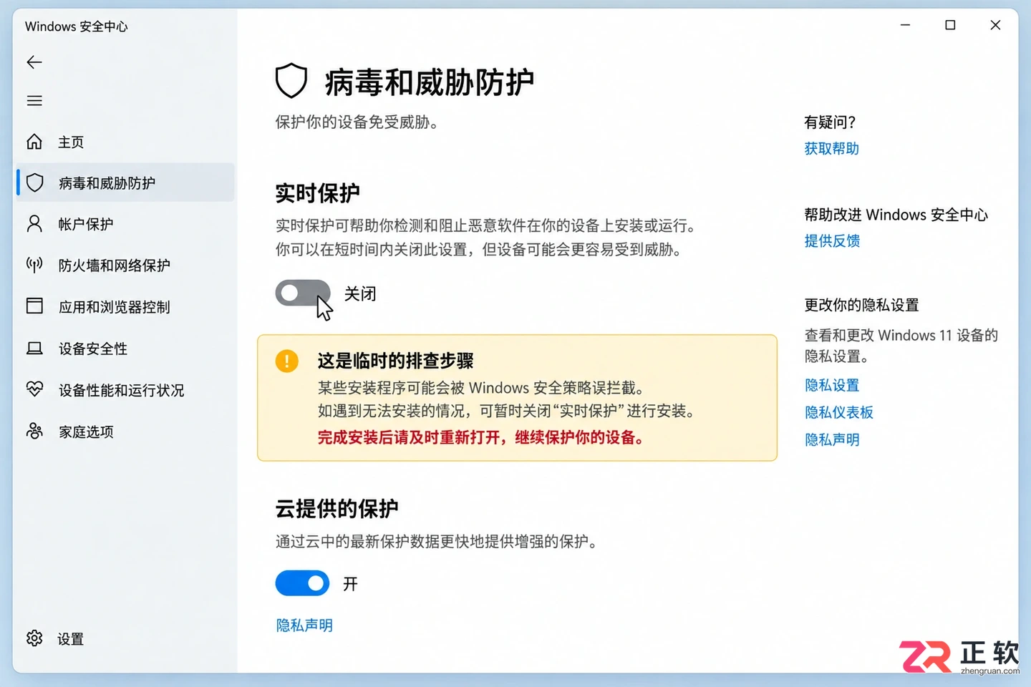Click the laptop icon beside 设备安全性
The height and width of the screenshot is (687, 1031).
point(34,349)
